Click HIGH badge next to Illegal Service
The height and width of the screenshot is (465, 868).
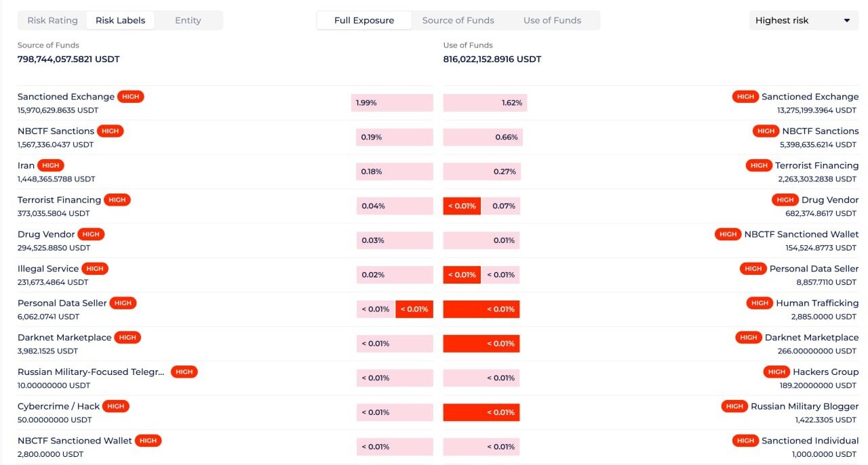pyautogui.click(x=95, y=269)
